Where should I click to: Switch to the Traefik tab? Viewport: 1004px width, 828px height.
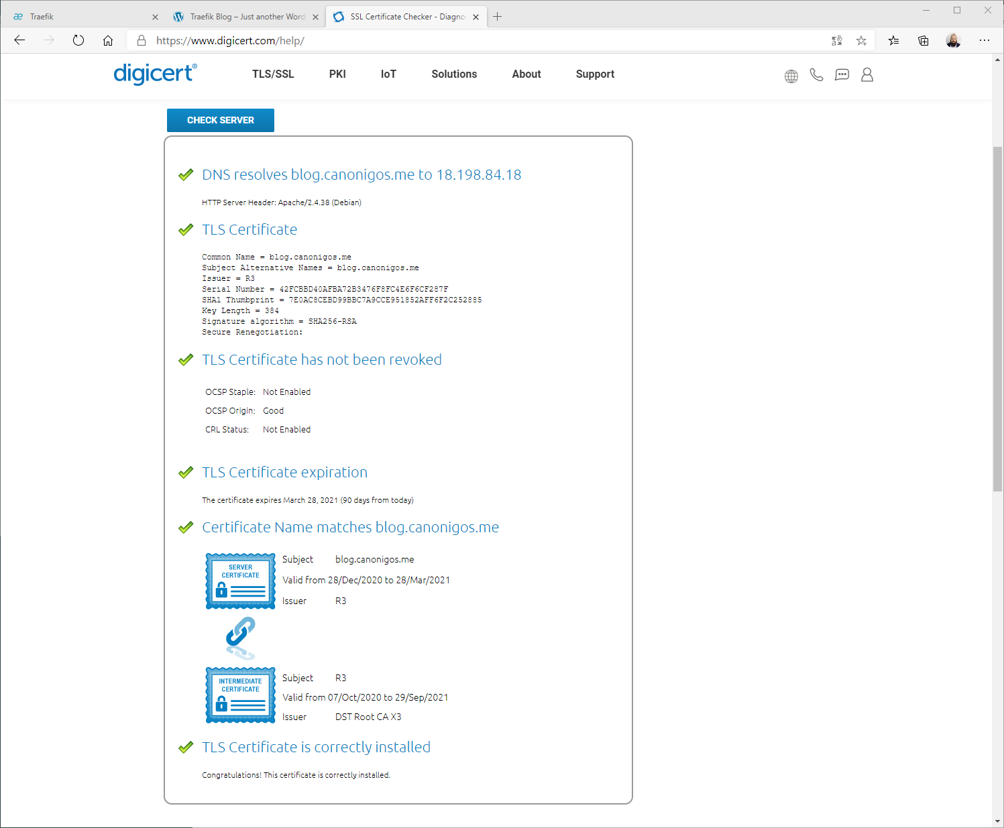point(80,17)
